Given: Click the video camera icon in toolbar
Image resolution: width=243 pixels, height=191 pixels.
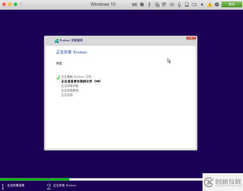Looking at the screenshot, I should pyautogui.click(x=194, y=4).
